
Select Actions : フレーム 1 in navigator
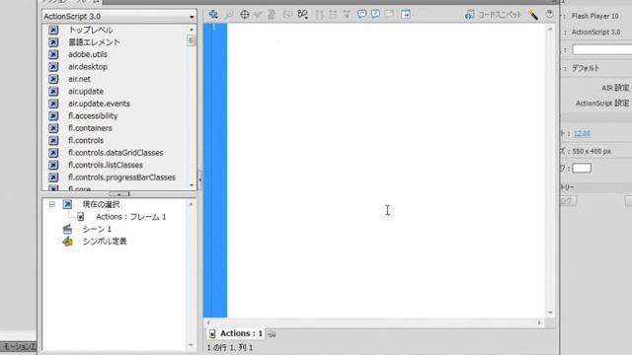click(x=131, y=217)
